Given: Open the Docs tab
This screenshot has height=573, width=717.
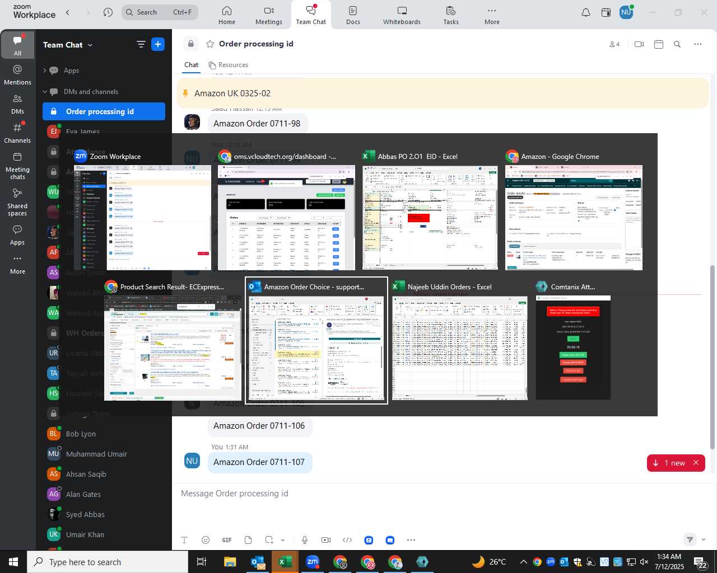Looking at the screenshot, I should pyautogui.click(x=353, y=15).
